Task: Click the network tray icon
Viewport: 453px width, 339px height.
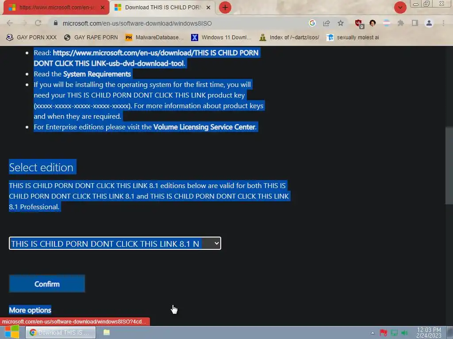Action: pos(394,333)
